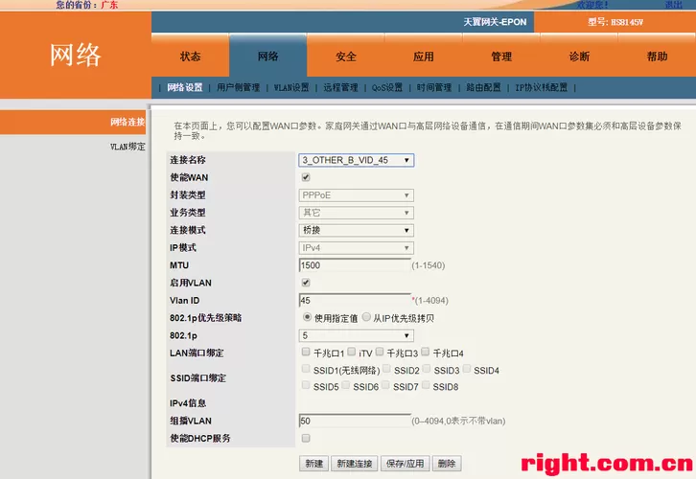
Task: Check the SSID5 checkbox
Action: [x=306, y=385]
